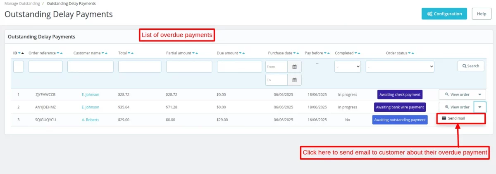Click the $35.64 total cell
The width and height of the screenshot is (496, 174).
tap(124, 107)
